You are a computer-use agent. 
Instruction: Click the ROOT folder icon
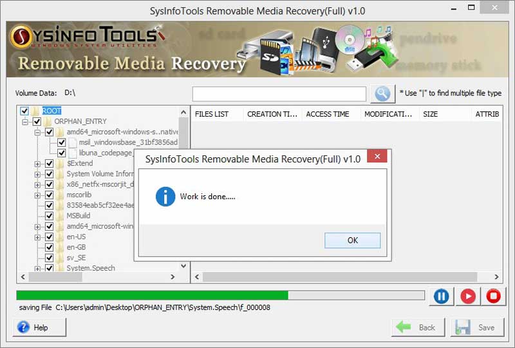(x=35, y=111)
